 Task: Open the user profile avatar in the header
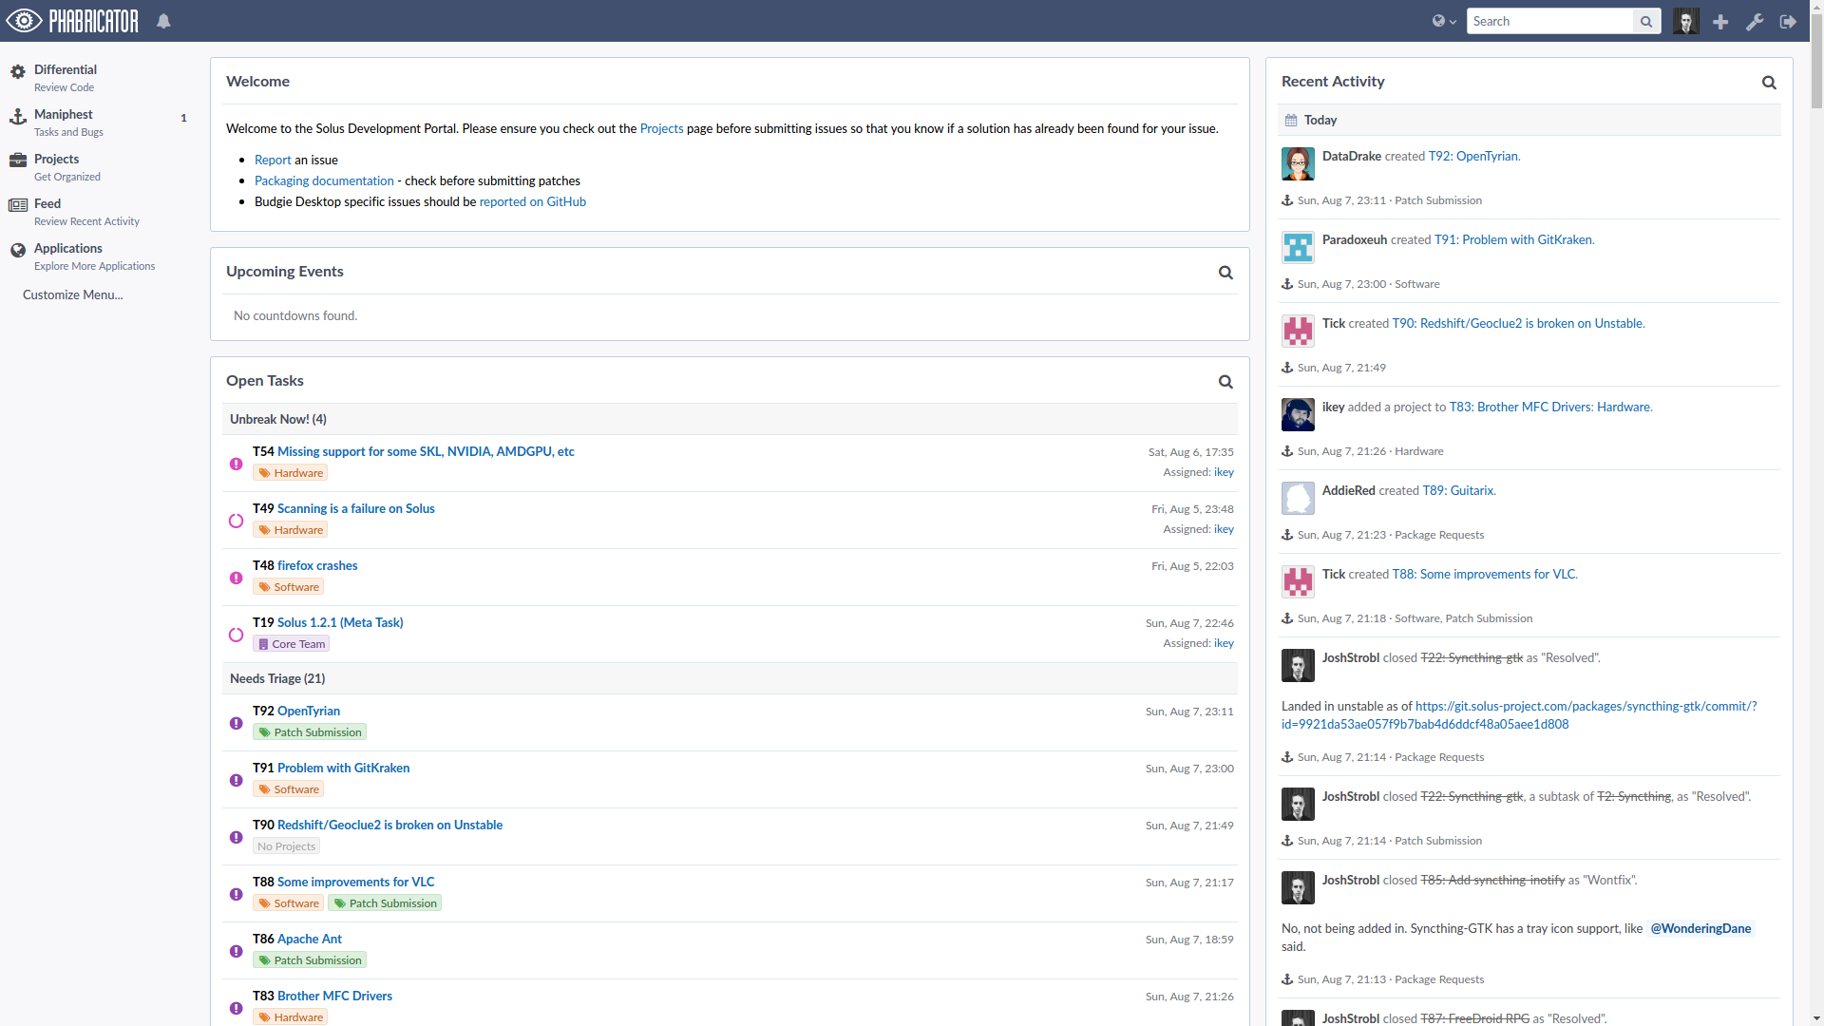click(x=1686, y=21)
